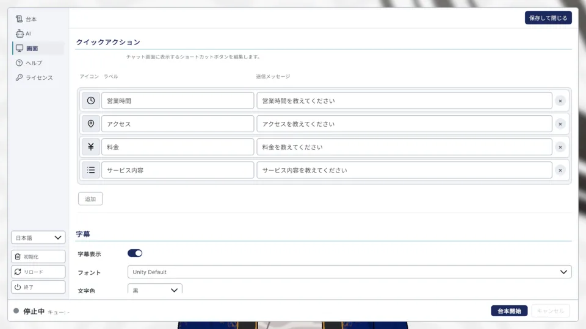This screenshot has height=329, width=586.
Task: Click the location pin icon for アクセス row
Action: tap(91, 124)
